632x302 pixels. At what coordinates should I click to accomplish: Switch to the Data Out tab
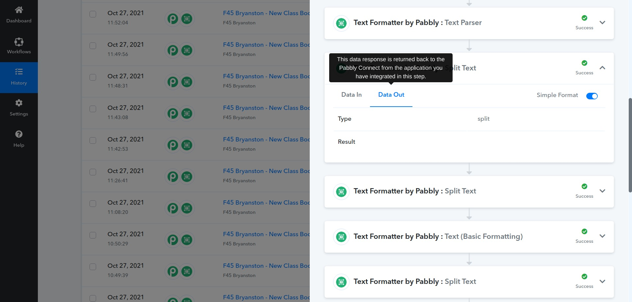coord(391,95)
